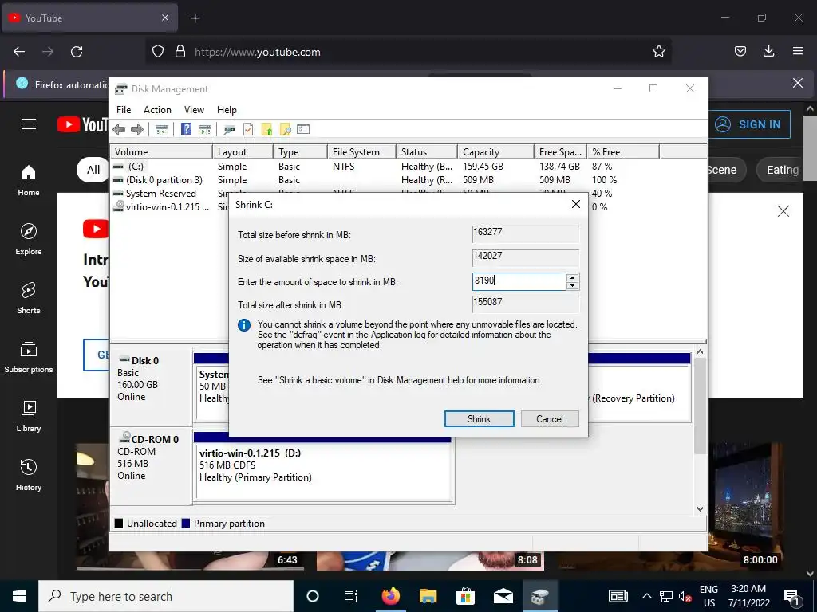Click the checklist settings toolbar icon
This screenshot has width=817, height=612.
(303, 129)
